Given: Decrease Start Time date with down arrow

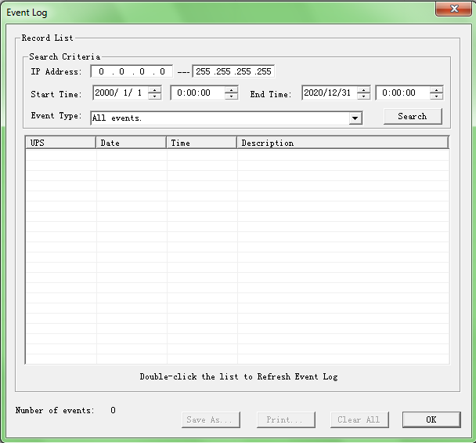Looking at the screenshot, I should (x=154, y=96).
